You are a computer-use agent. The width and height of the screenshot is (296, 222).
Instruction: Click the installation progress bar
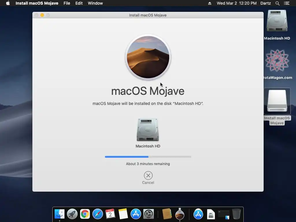(x=148, y=157)
